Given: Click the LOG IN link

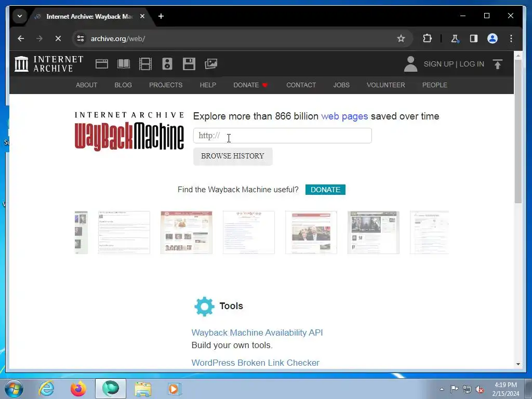Looking at the screenshot, I should click(472, 64).
